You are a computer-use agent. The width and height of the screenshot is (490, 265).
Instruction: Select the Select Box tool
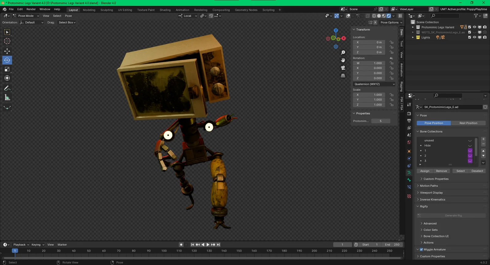point(7,32)
